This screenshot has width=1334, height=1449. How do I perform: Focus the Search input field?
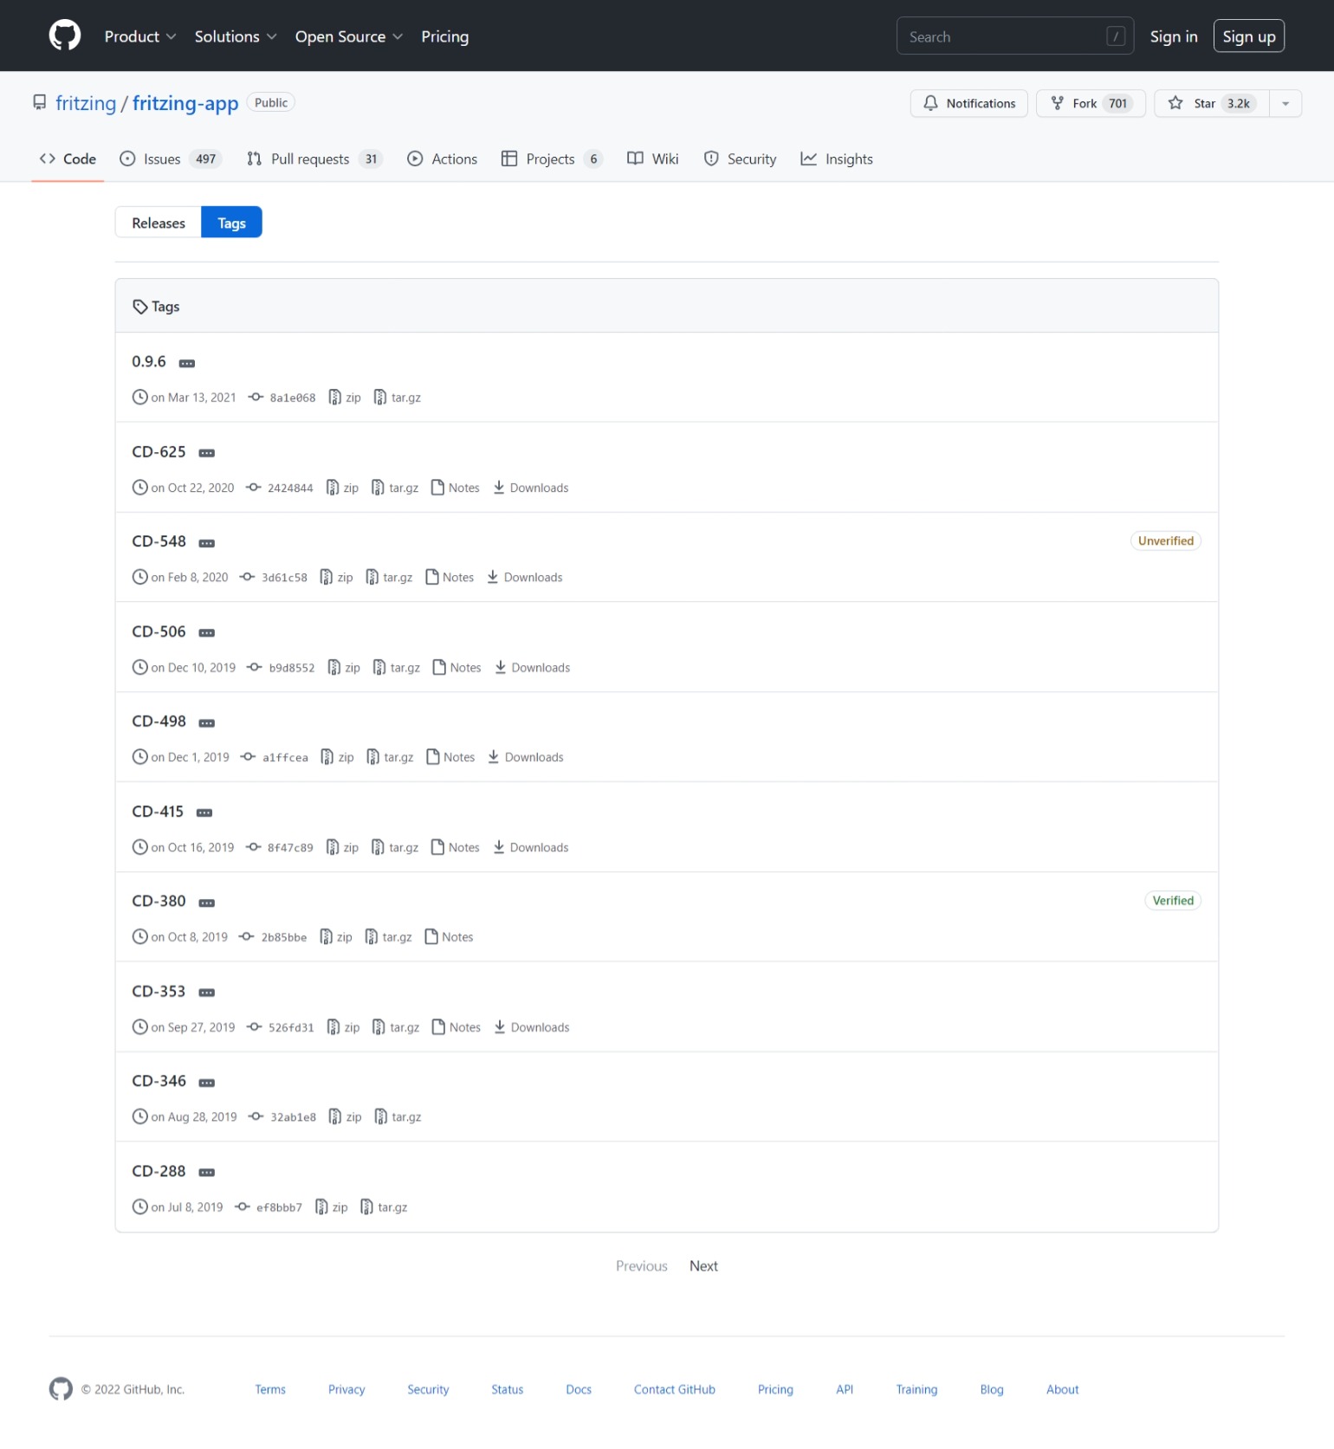coord(1005,36)
